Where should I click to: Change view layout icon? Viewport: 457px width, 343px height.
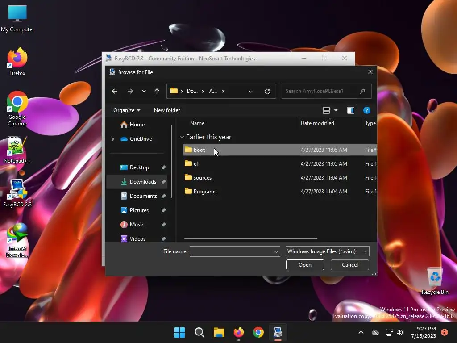click(326, 110)
